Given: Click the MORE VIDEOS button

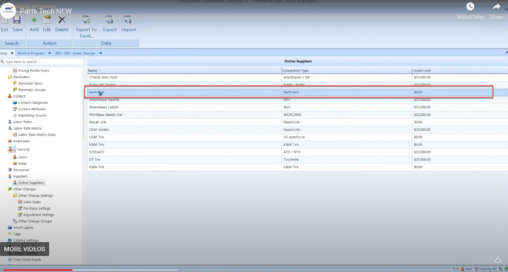Looking at the screenshot, I should [24, 249].
